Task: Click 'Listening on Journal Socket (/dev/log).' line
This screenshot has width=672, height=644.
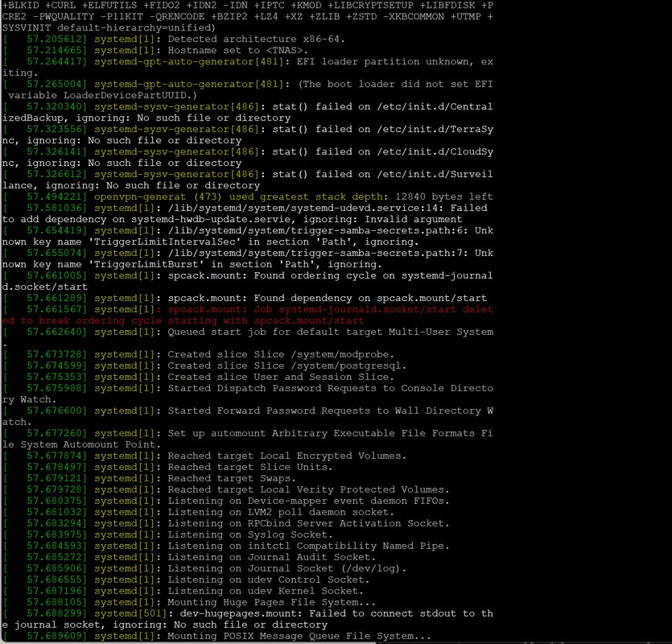Action: pyautogui.click(x=287, y=568)
